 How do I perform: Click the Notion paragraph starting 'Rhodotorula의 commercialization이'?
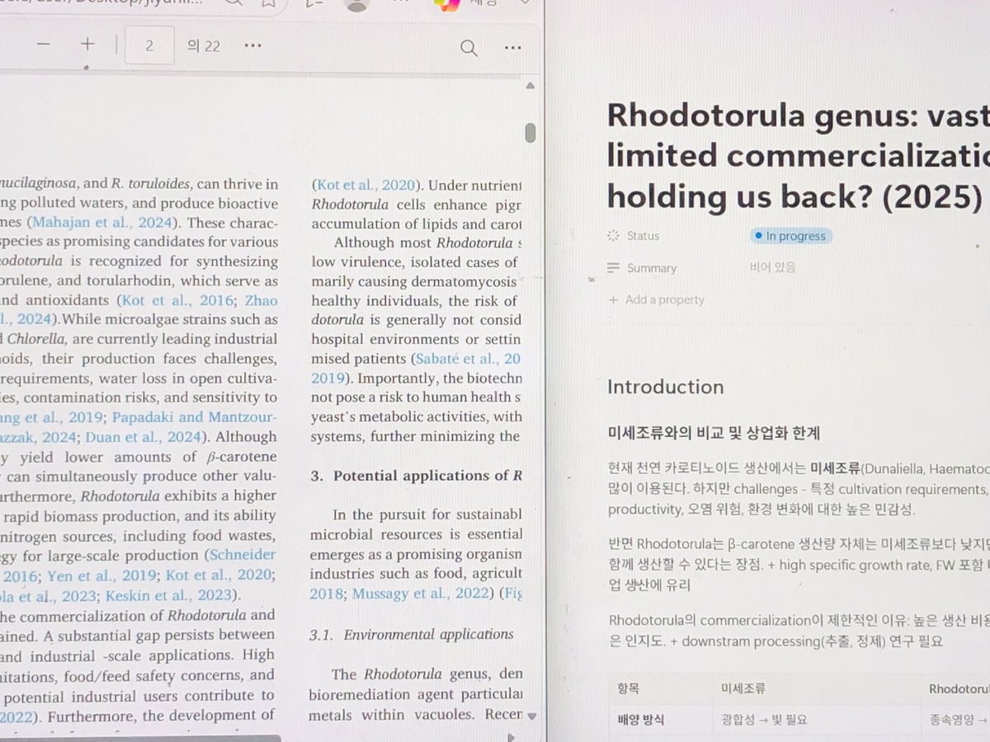tap(798, 631)
